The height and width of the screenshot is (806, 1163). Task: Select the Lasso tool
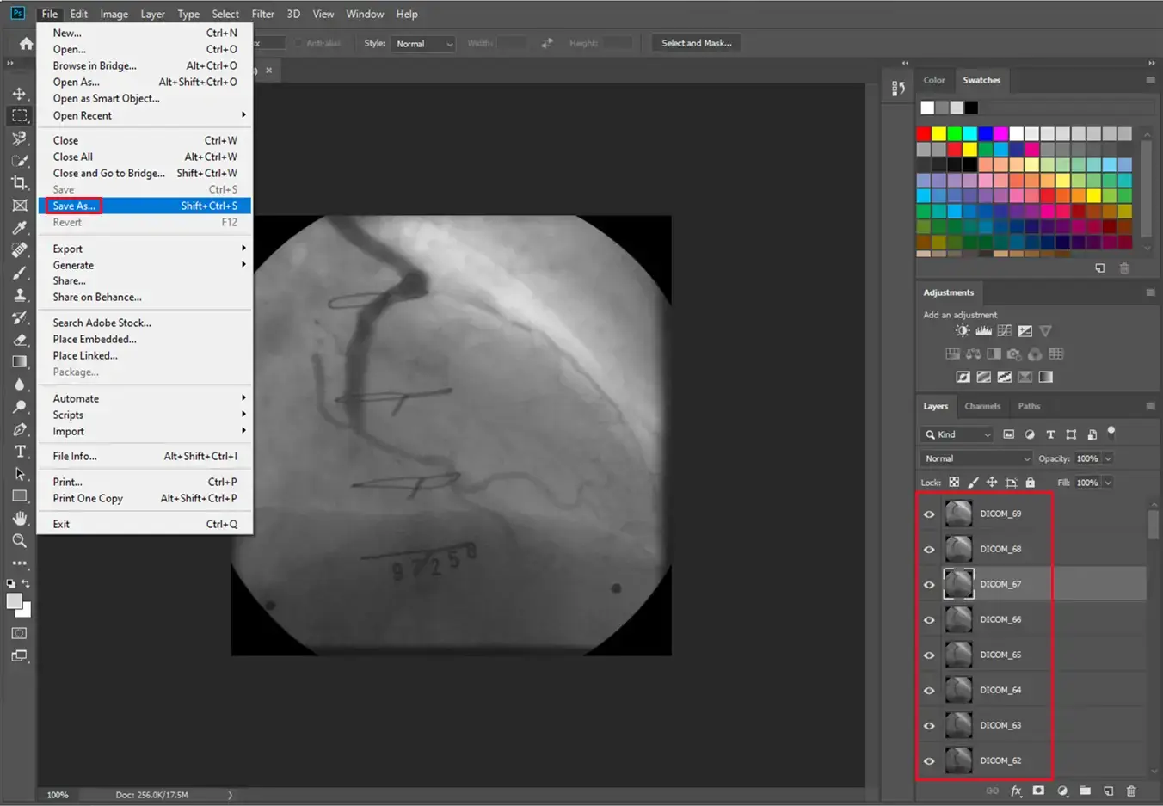coord(19,138)
